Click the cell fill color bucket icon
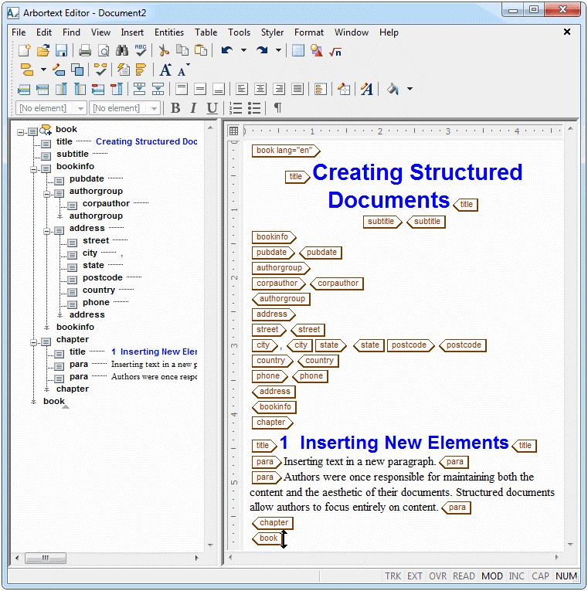588x591 pixels. tap(393, 90)
